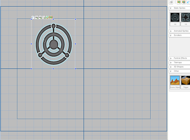The width and height of the screenshot is (190, 140).
Task: Select the Trigger box thumbnail
Action: tap(185, 81)
